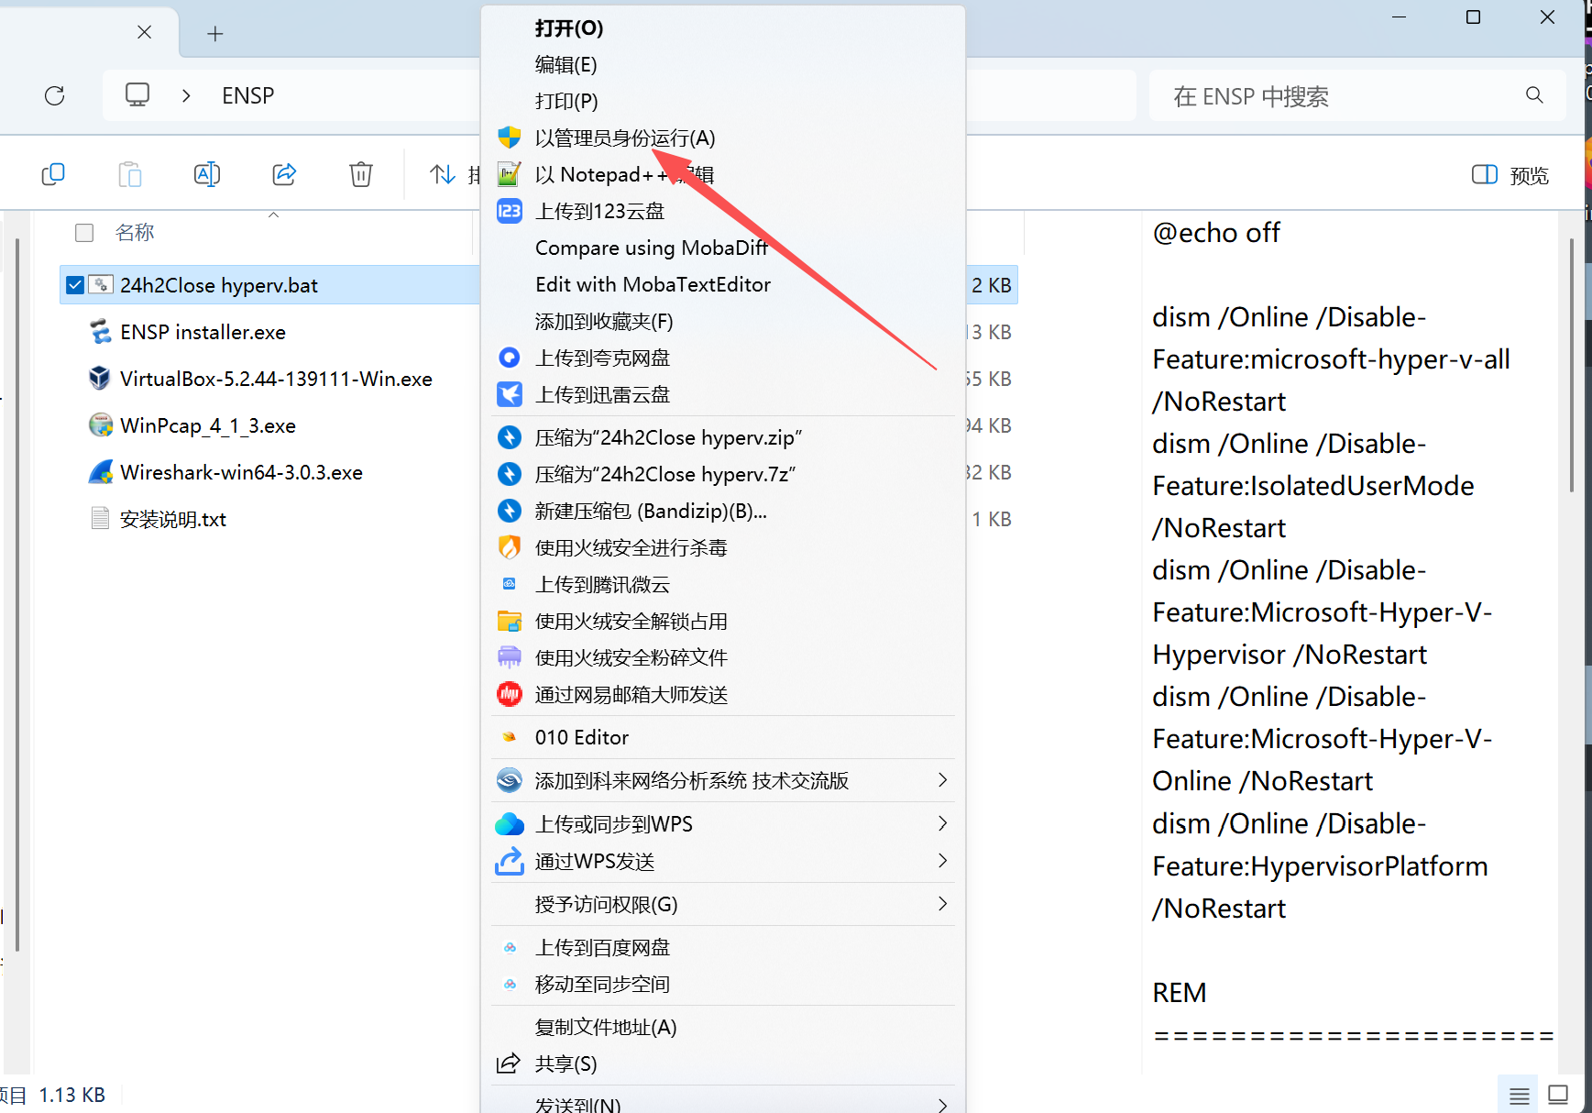The height and width of the screenshot is (1113, 1592).
Task: Click the 迅雷云盘 upload icon
Action: (x=510, y=394)
